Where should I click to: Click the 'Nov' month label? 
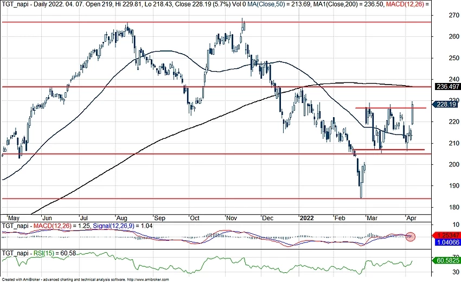pos(232,218)
